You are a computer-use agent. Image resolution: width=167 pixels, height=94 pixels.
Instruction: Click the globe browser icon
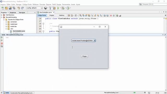tap(45, 8)
